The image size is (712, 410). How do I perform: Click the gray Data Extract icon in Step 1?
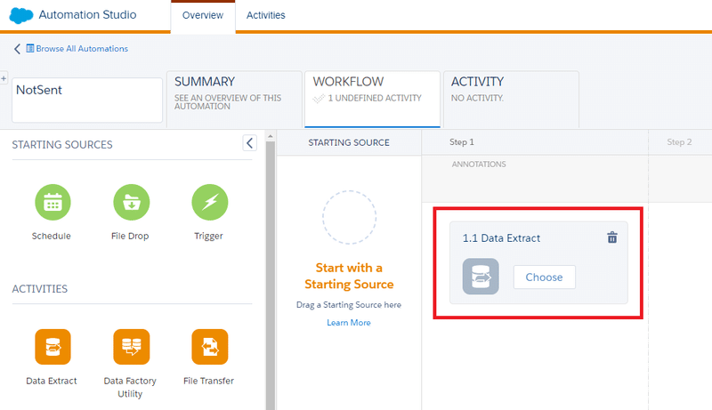481,277
